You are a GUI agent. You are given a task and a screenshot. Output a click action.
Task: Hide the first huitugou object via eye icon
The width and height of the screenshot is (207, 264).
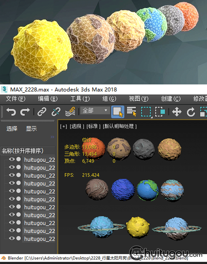click(x=12, y=159)
